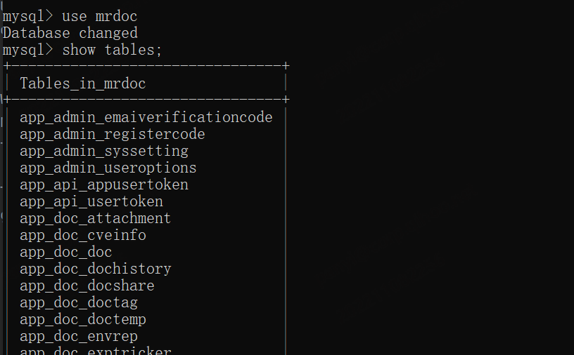
Task: Select the app_doc_attachment row
Action: (x=96, y=218)
